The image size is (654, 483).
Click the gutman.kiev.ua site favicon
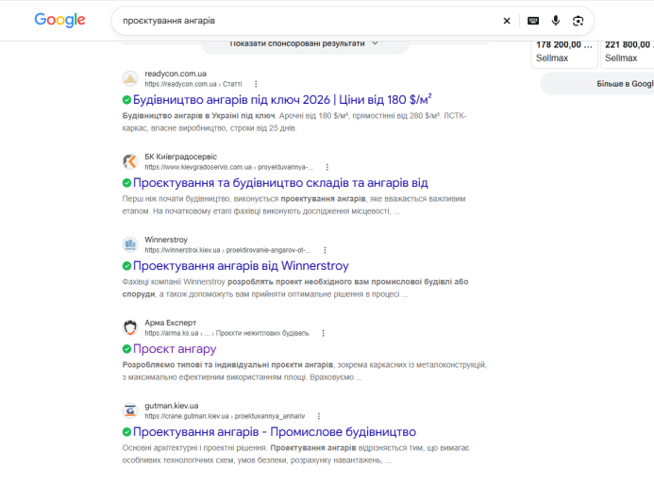point(130,410)
